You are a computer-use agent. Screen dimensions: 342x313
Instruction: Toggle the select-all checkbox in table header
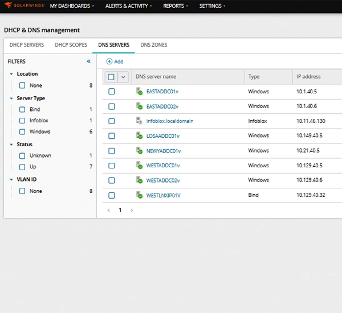pyautogui.click(x=111, y=77)
